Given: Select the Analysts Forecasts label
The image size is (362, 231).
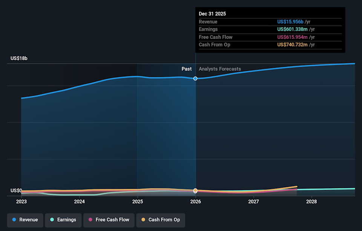Looking at the screenshot, I should [x=220, y=69].
